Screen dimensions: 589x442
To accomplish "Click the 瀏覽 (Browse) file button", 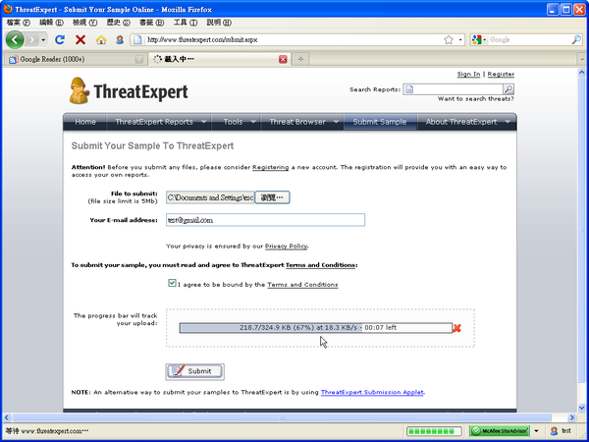I will 272,197.
